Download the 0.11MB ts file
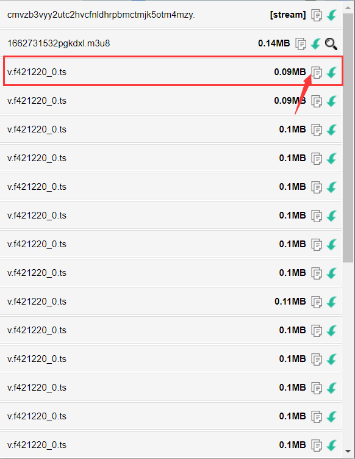 tap(332, 302)
